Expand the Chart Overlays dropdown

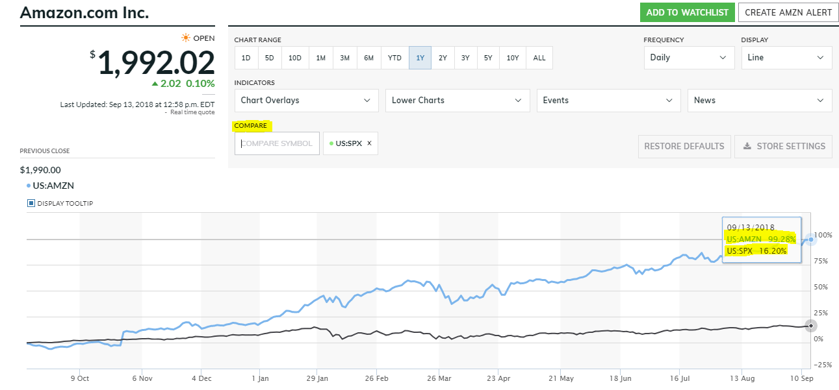(x=306, y=101)
